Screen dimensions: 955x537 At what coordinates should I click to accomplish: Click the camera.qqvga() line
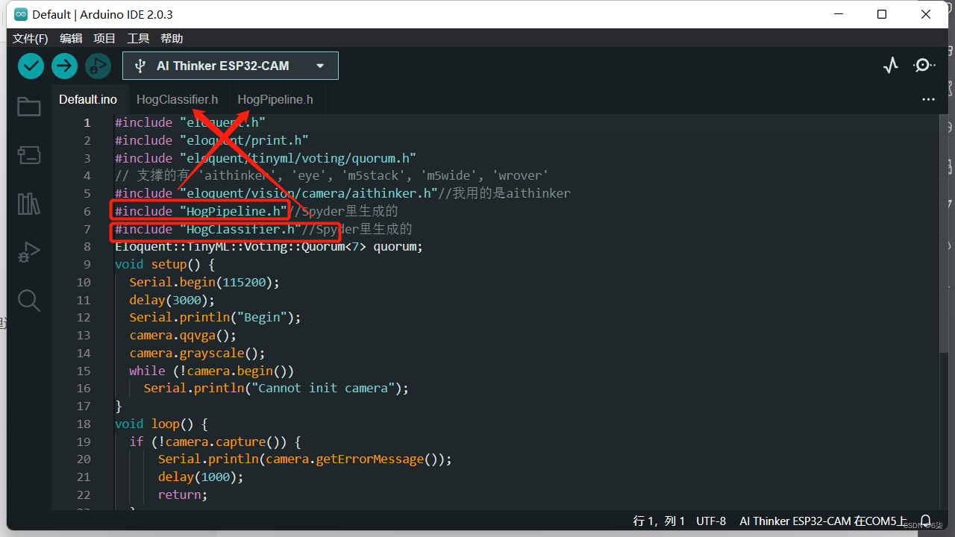click(183, 336)
